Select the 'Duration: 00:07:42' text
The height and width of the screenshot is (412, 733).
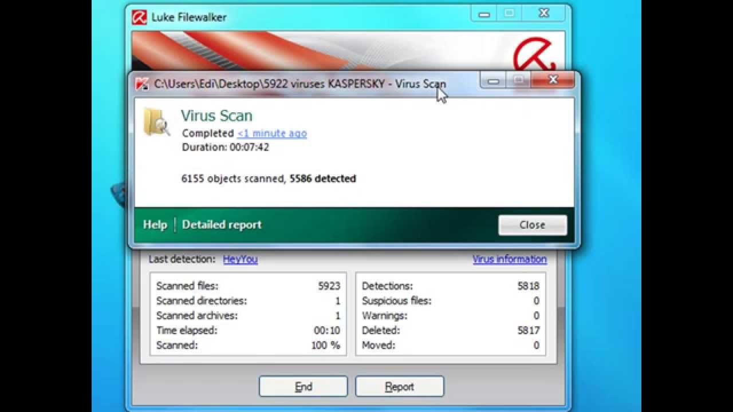tap(226, 147)
